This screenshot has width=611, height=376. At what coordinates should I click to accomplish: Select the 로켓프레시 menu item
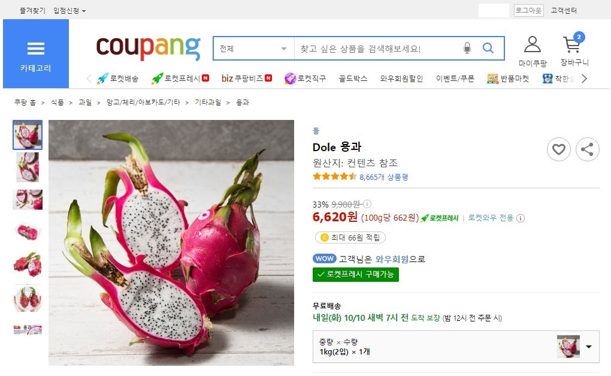point(180,79)
